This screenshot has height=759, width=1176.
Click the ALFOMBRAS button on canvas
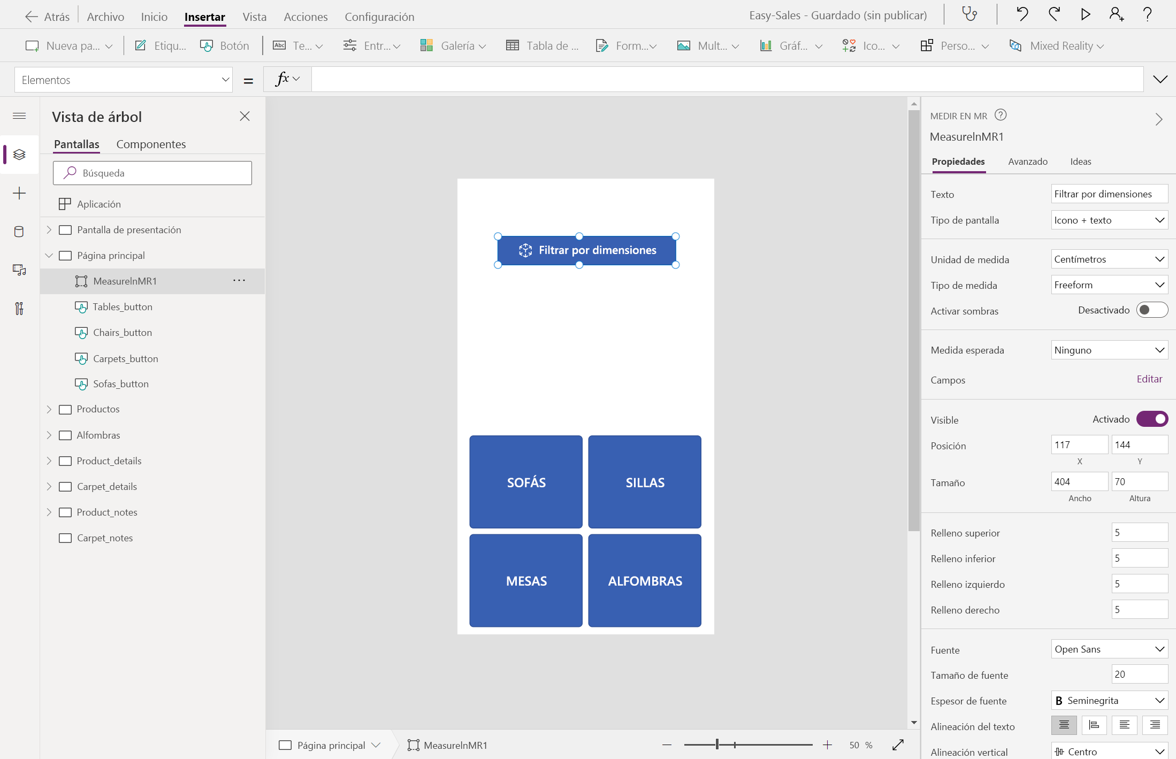pyautogui.click(x=645, y=580)
